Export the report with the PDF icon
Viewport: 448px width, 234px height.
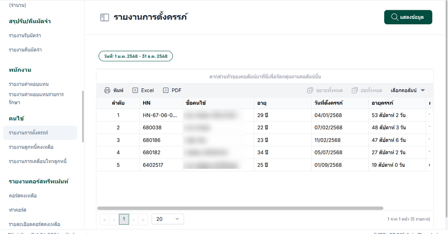[x=166, y=90]
